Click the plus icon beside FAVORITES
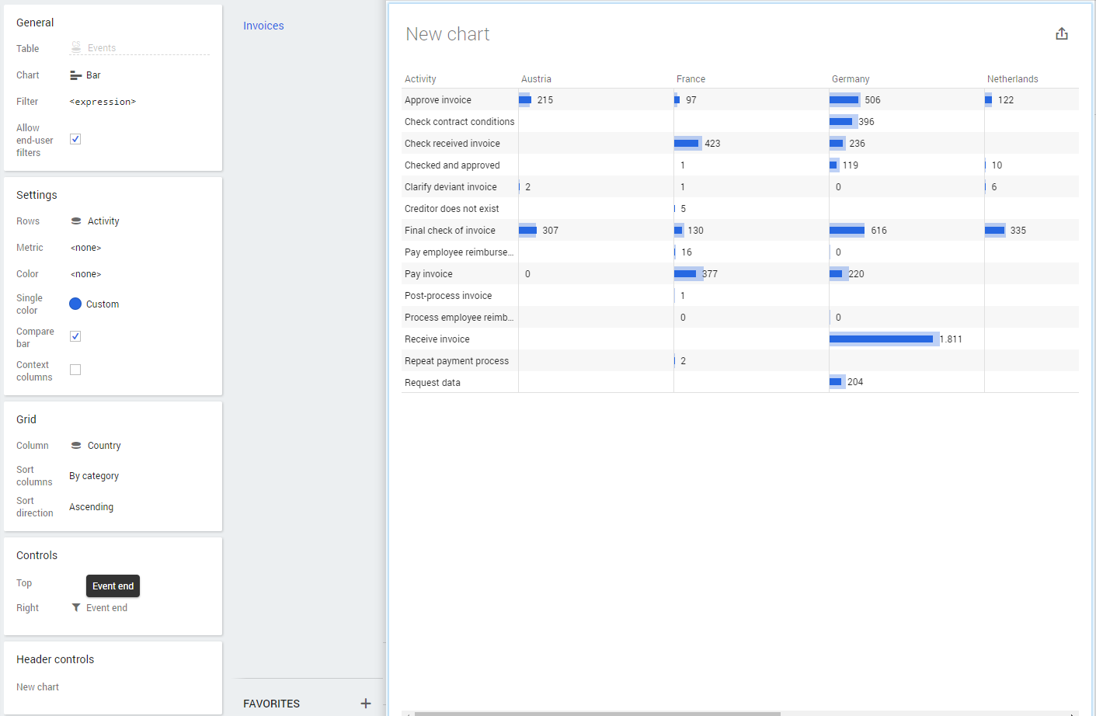Viewport: 1096px width, 716px height. [x=366, y=704]
